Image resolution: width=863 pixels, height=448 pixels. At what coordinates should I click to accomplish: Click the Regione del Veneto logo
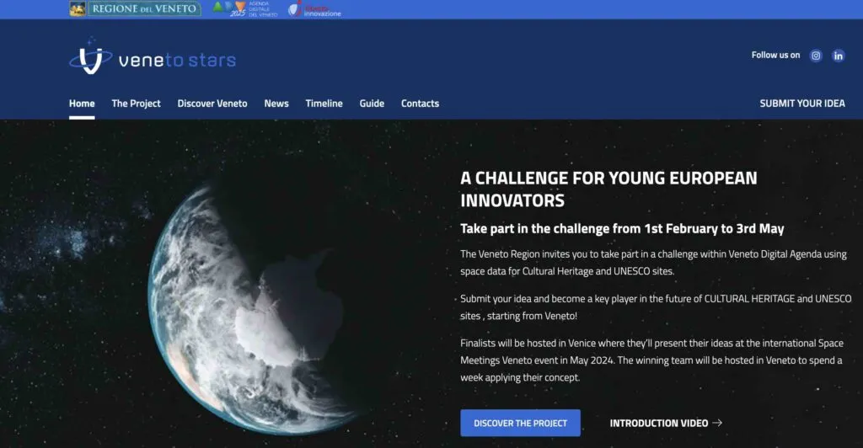click(135, 8)
